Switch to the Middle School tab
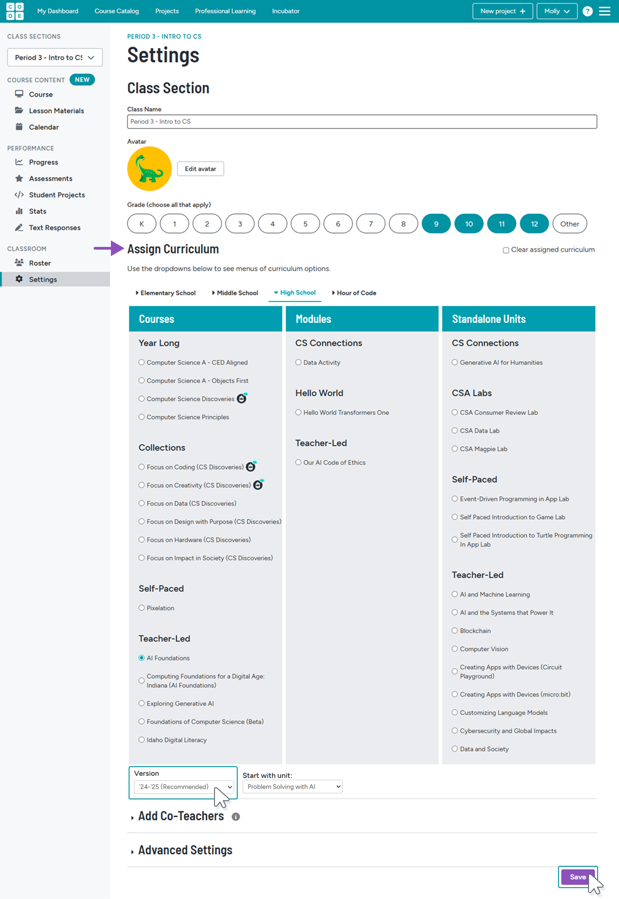 pyautogui.click(x=235, y=293)
